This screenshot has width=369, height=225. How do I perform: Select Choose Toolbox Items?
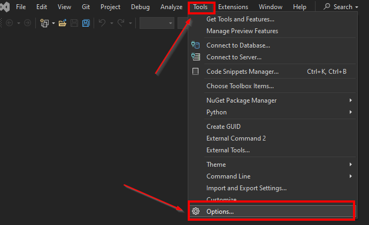tap(273, 86)
